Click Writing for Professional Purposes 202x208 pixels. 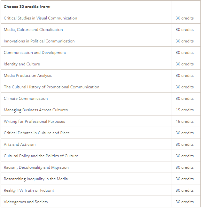34,122
